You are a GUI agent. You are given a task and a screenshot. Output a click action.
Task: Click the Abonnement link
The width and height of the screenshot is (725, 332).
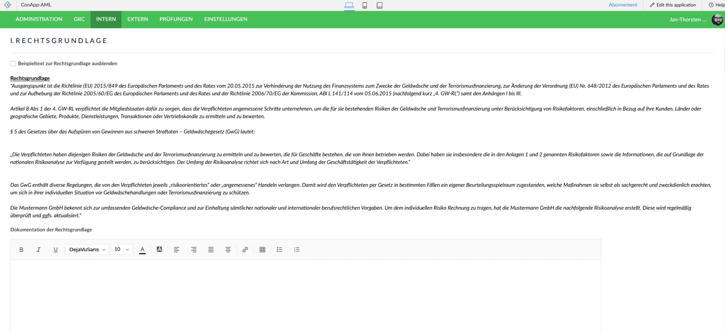pyautogui.click(x=623, y=5)
